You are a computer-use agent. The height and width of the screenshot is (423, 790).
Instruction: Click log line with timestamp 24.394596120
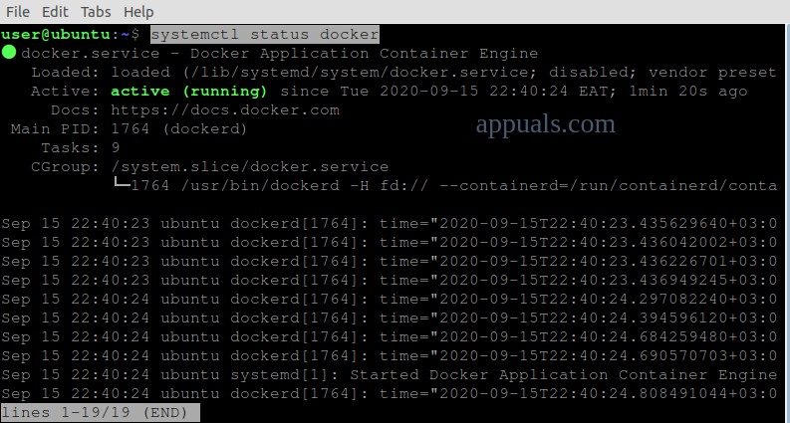point(389,318)
